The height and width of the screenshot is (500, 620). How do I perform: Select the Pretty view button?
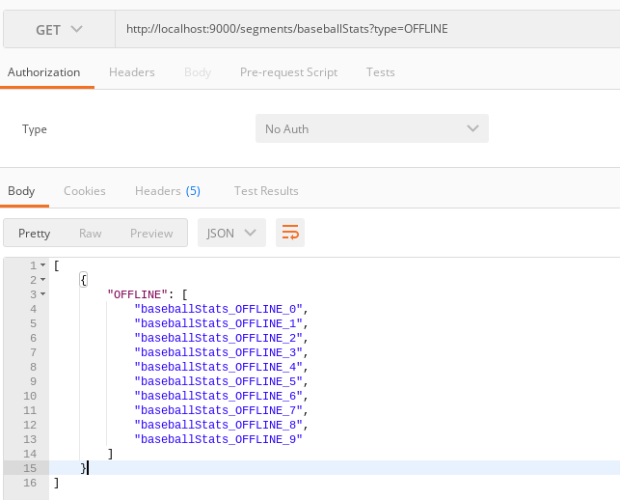[x=34, y=234]
